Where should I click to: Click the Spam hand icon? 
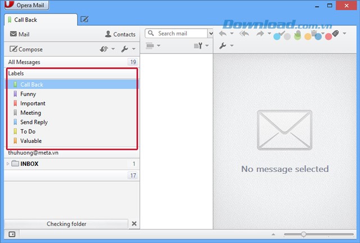tap(298, 34)
